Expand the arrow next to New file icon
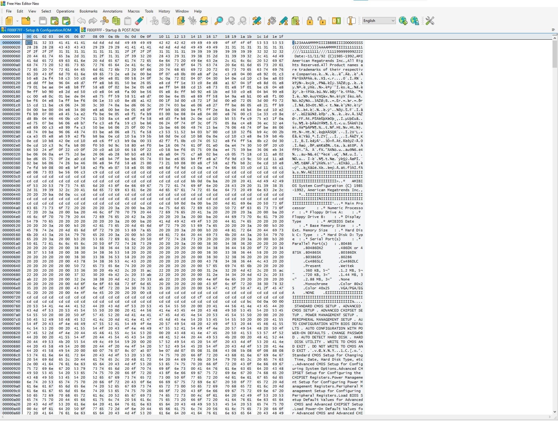Screen dimensions: 558x421 (17, 21)
